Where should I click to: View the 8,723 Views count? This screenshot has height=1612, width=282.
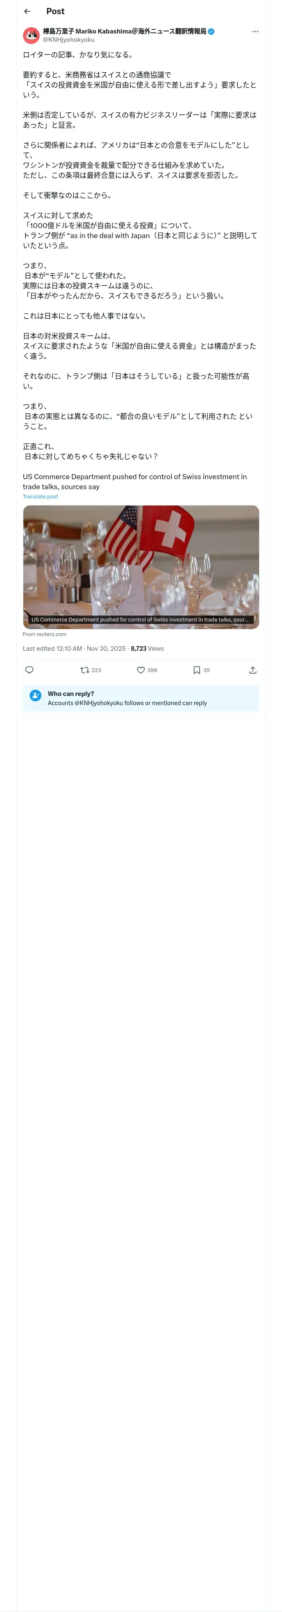(x=147, y=648)
